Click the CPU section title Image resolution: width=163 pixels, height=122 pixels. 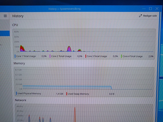pyautogui.click(x=15, y=25)
